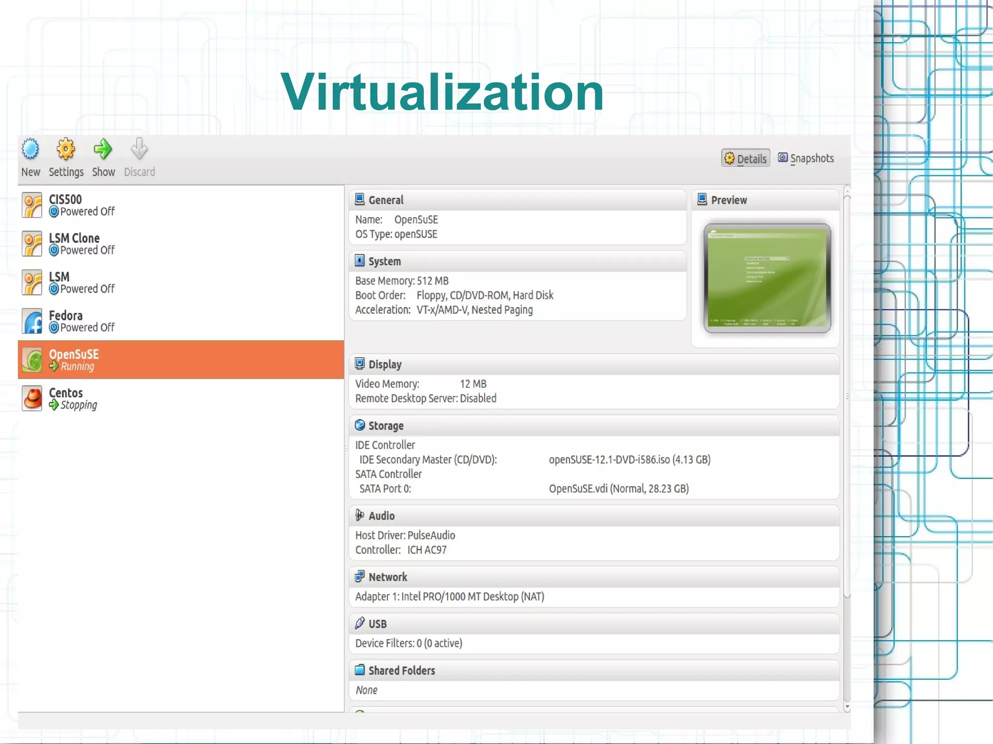
Task: Click the 'SATA Port 0:' label
Action: click(385, 489)
